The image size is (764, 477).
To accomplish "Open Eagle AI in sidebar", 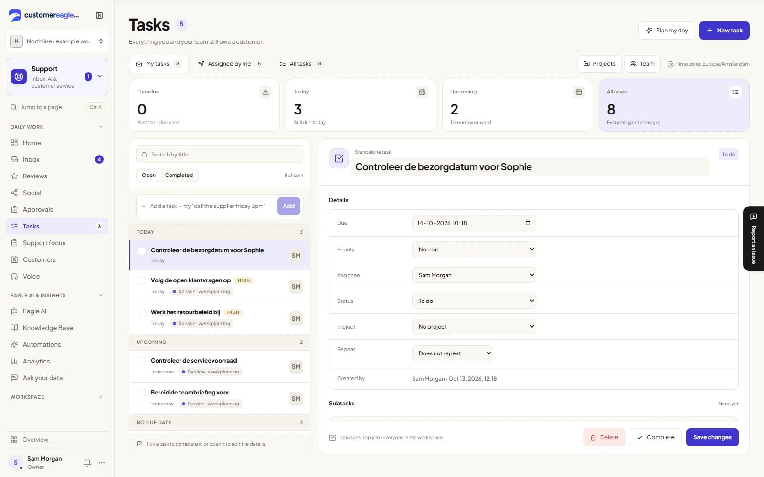I will 57,311.
